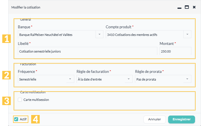This screenshot has width=201, height=126.
Task: Open the Règle de prorata dropdown
Action: point(163,79)
